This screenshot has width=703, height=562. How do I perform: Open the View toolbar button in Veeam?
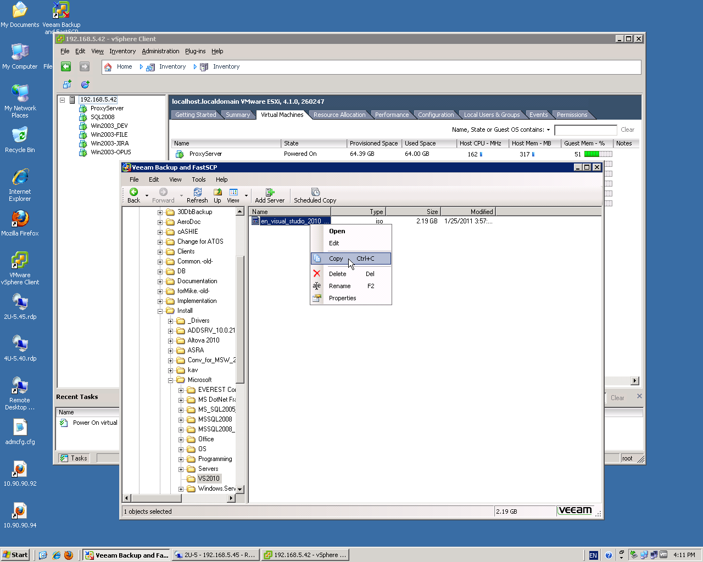coord(233,195)
